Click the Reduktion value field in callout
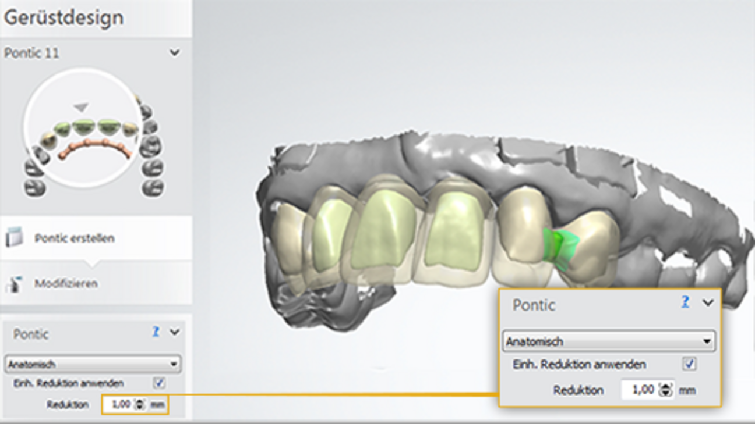Screen dimensions: 755x424 tap(640, 390)
